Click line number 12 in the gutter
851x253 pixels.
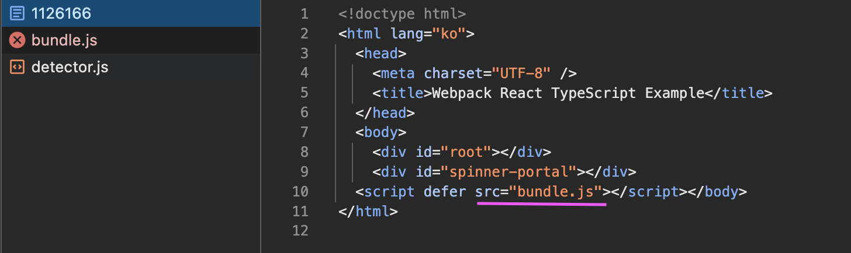(x=299, y=231)
